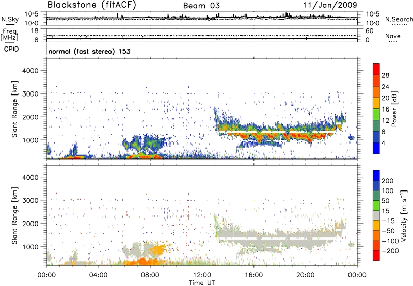Click the 20:00 time tick label
The image size is (413, 286).
[305, 275]
